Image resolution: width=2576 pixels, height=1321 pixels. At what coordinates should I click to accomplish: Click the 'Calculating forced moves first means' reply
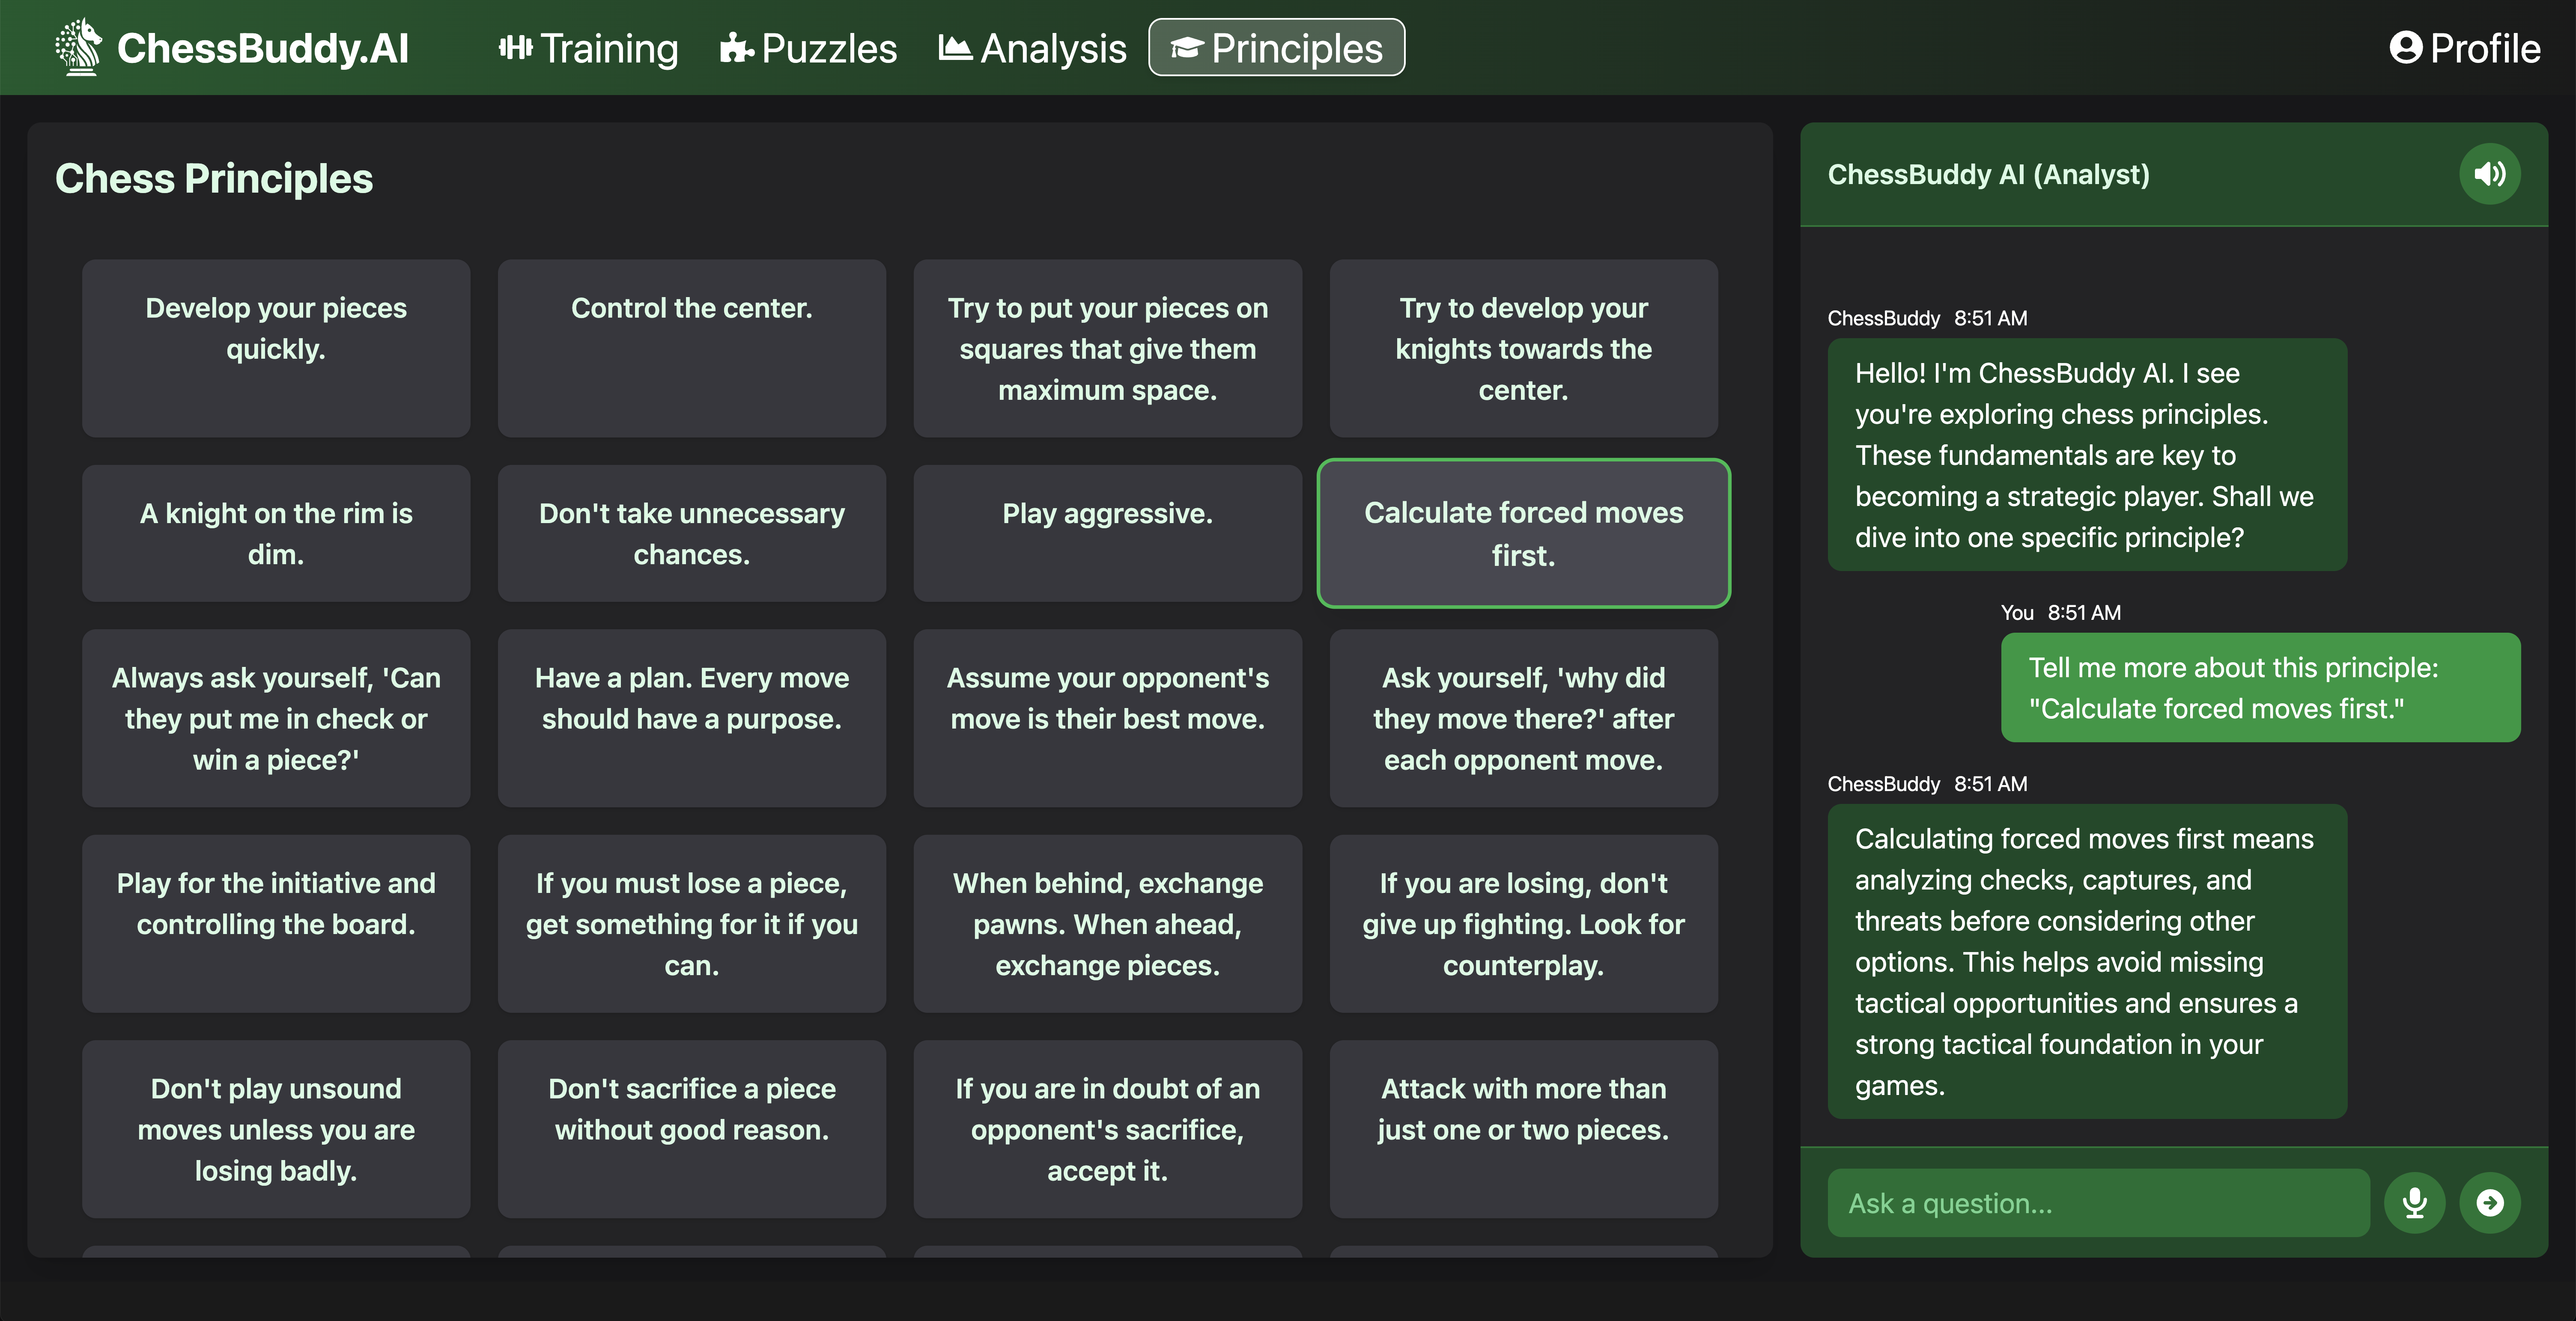click(x=2087, y=961)
